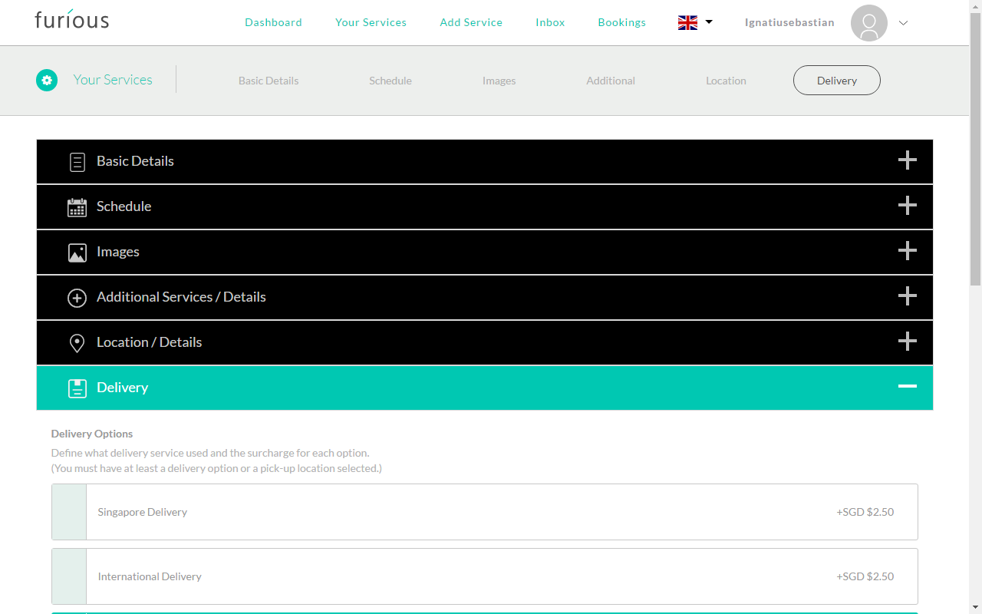Expand Location / Details with plus

(907, 341)
